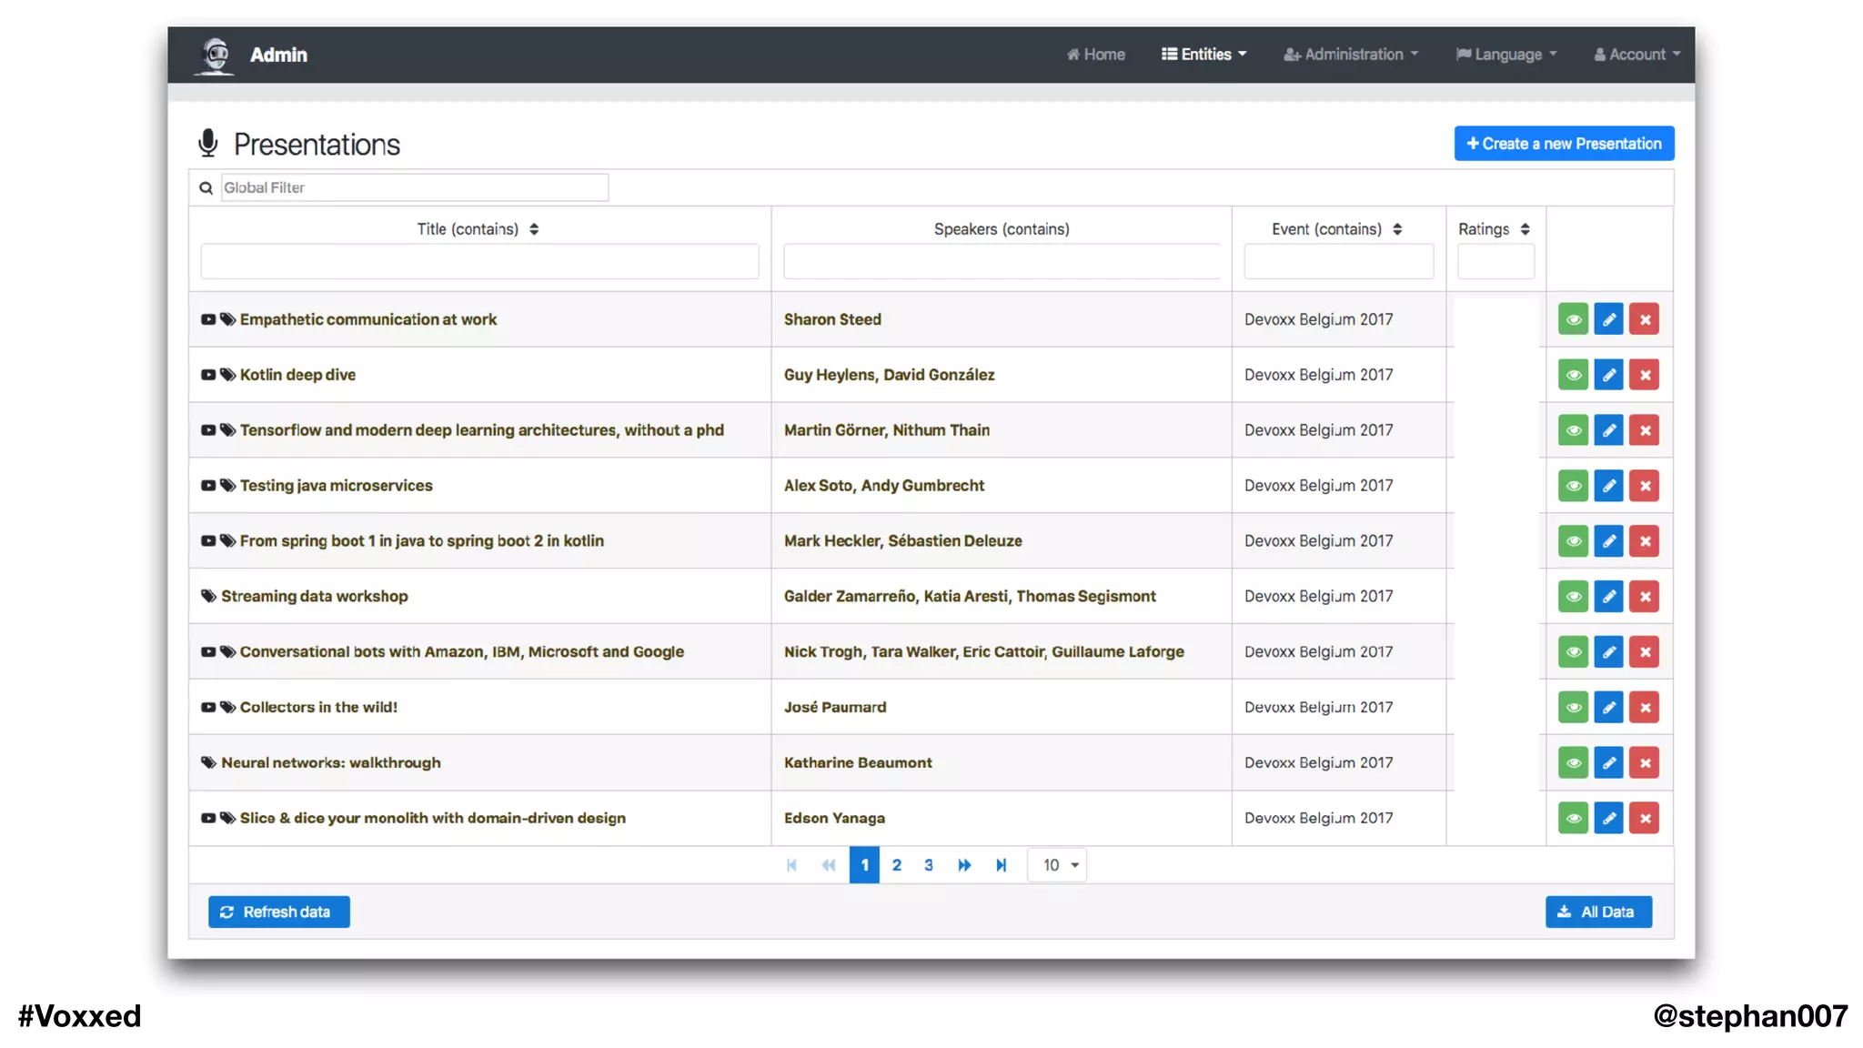Expand the Entities menu
The width and height of the screenshot is (1863, 1048).
click(x=1203, y=55)
